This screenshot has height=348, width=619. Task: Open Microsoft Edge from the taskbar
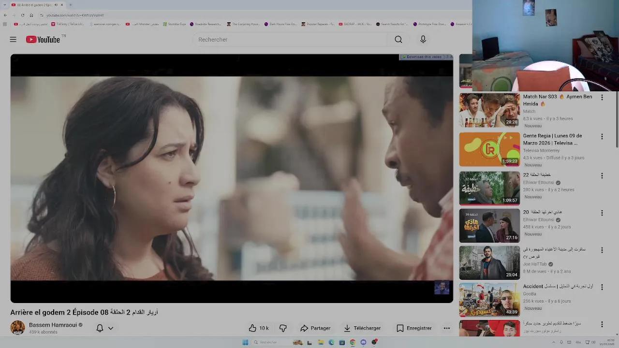click(331, 342)
